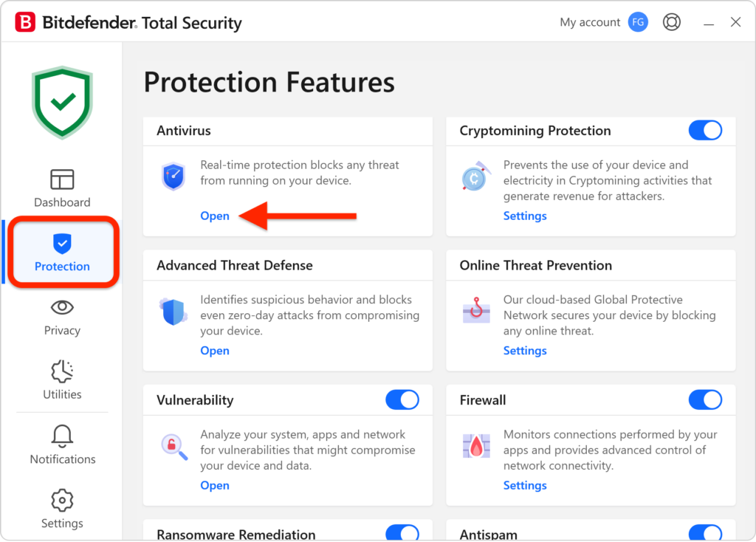Viewport: 756px width, 542px height.
Task: Open the Antivirus module link
Action: [215, 216]
